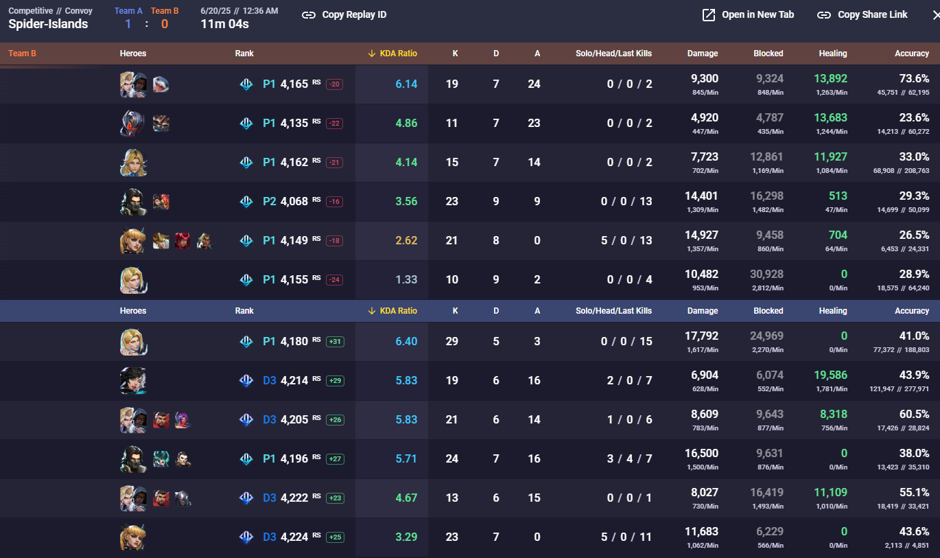Select main hero portrait in the 4,196 row
This screenshot has height=558, width=940.
pyautogui.click(x=133, y=459)
